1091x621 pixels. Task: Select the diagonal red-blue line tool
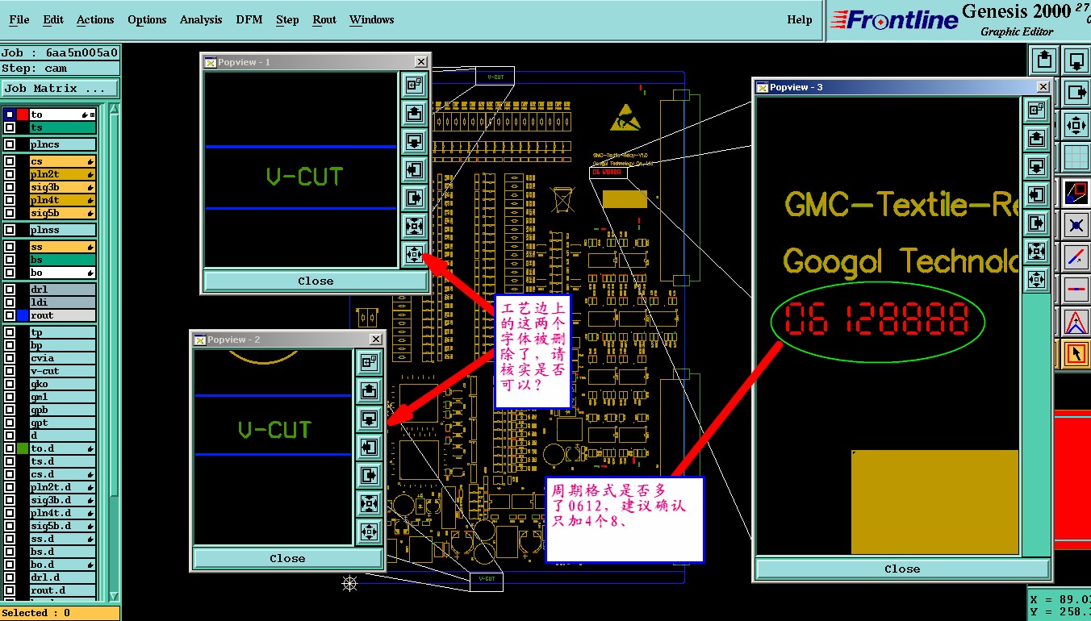tap(1076, 256)
